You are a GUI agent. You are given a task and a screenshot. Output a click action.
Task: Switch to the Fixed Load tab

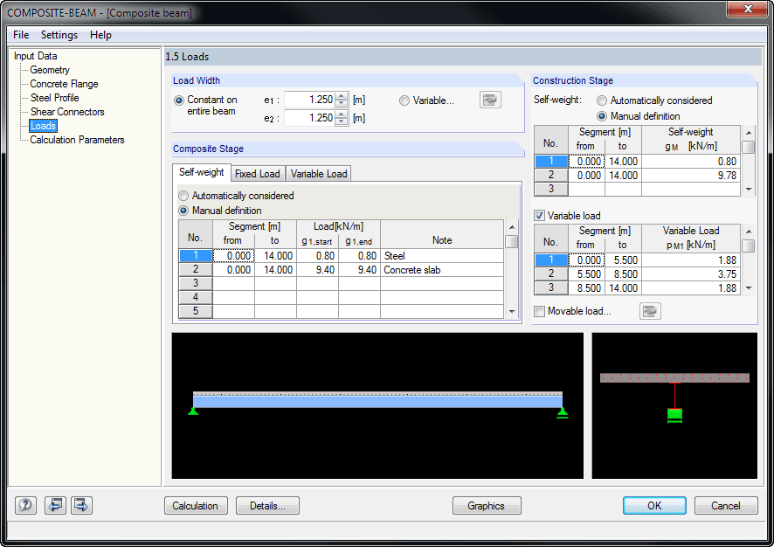click(258, 174)
